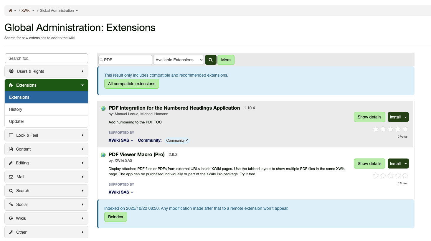Image resolution: width=431 pixels, height=241 pixels.
Task: Click the home icon in breadcrumb
Action: click(x=11, y=11)
